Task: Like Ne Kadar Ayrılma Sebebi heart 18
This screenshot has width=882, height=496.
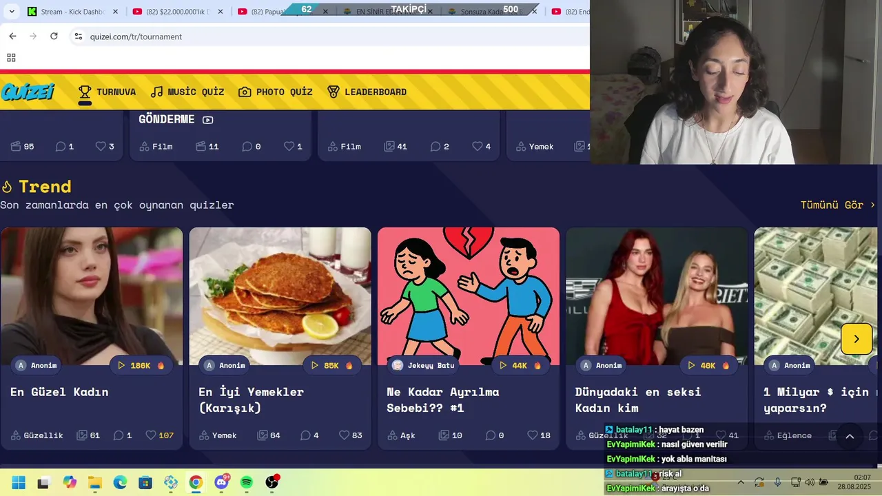Action: [x=539, y=435]
